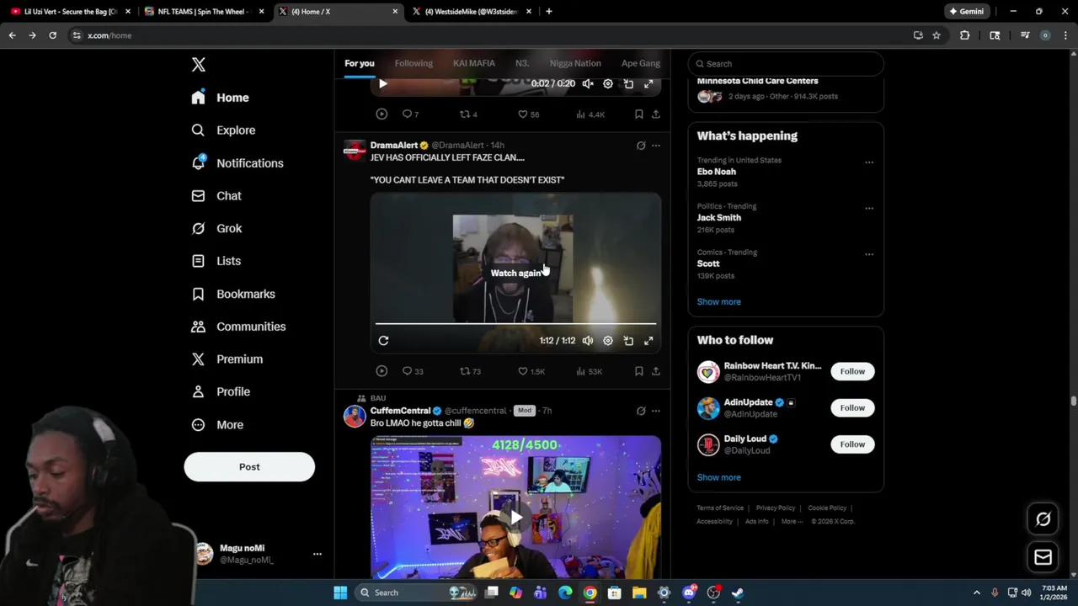Open Magu noMi account options menu

[318, 554]
